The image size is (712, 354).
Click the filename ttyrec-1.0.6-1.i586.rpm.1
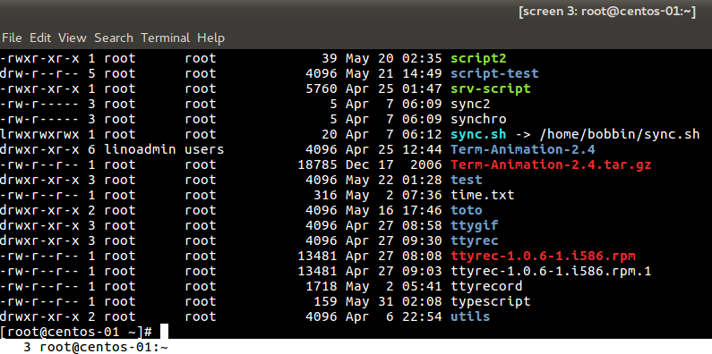click(551, 271)
